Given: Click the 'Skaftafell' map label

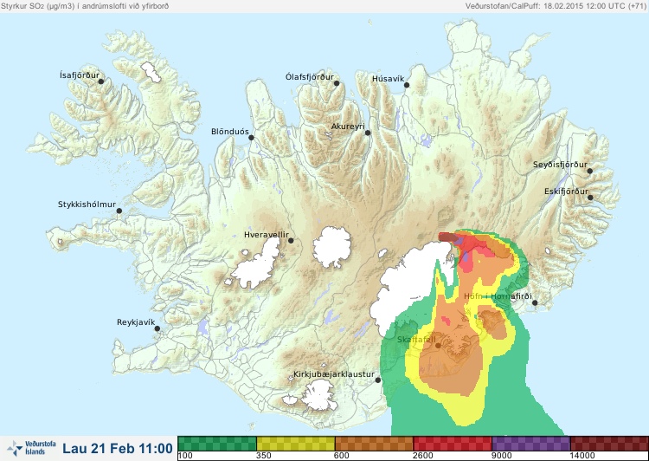Looking at the screenshot, I should tap(416, 340).
